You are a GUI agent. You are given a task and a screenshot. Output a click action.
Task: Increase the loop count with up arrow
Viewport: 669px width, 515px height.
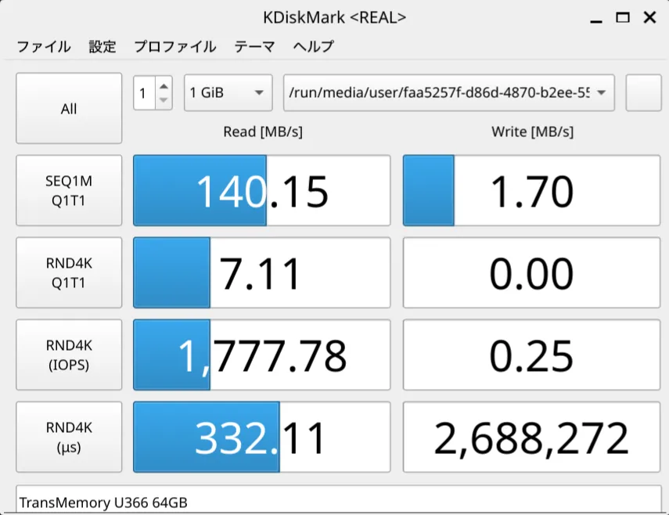pos(164,86)
